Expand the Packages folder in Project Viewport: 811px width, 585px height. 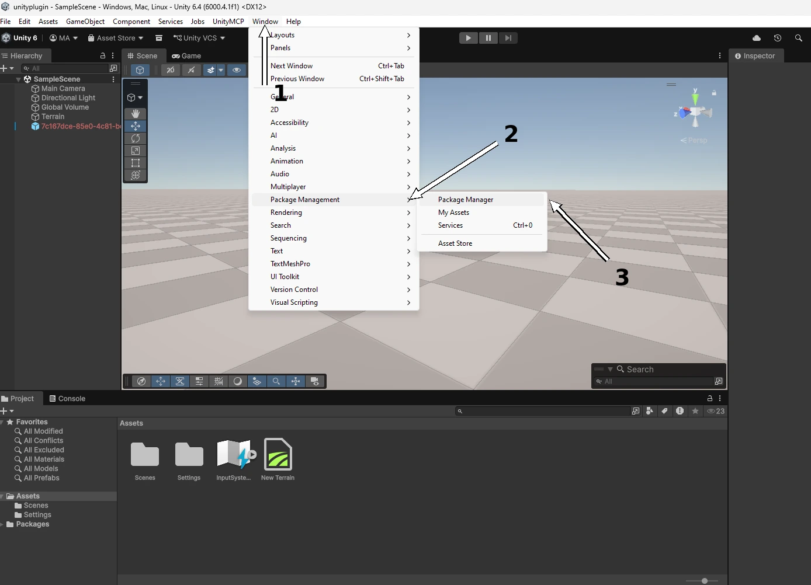pos(2,524)
